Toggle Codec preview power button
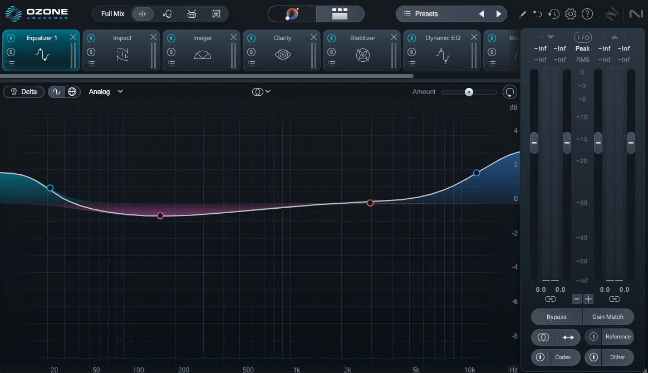648x373 pixels. click(540, 357)
